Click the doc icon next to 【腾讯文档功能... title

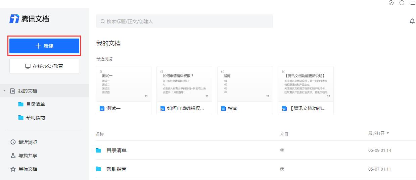point(284,108)
